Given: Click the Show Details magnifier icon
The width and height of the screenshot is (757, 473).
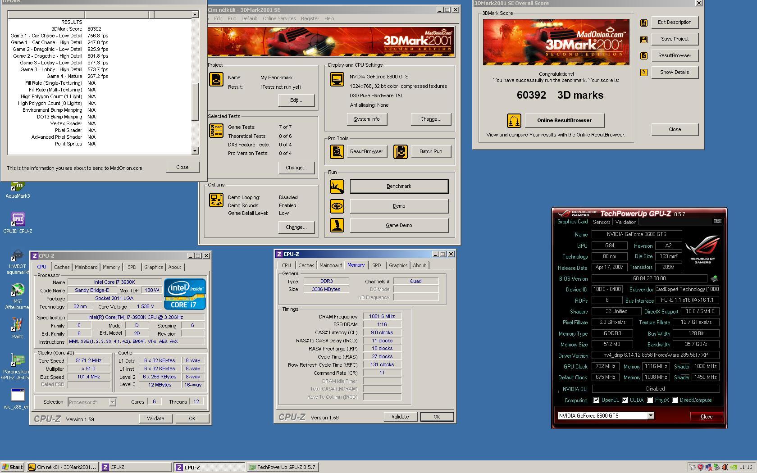Looking at the screenshot, I should [643, 73].
